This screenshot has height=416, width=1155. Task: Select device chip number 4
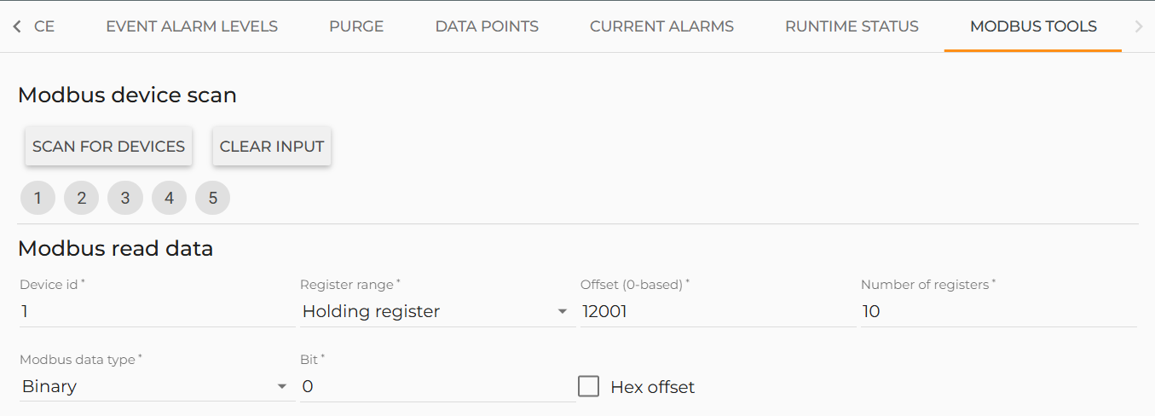[x=170, y=198]
